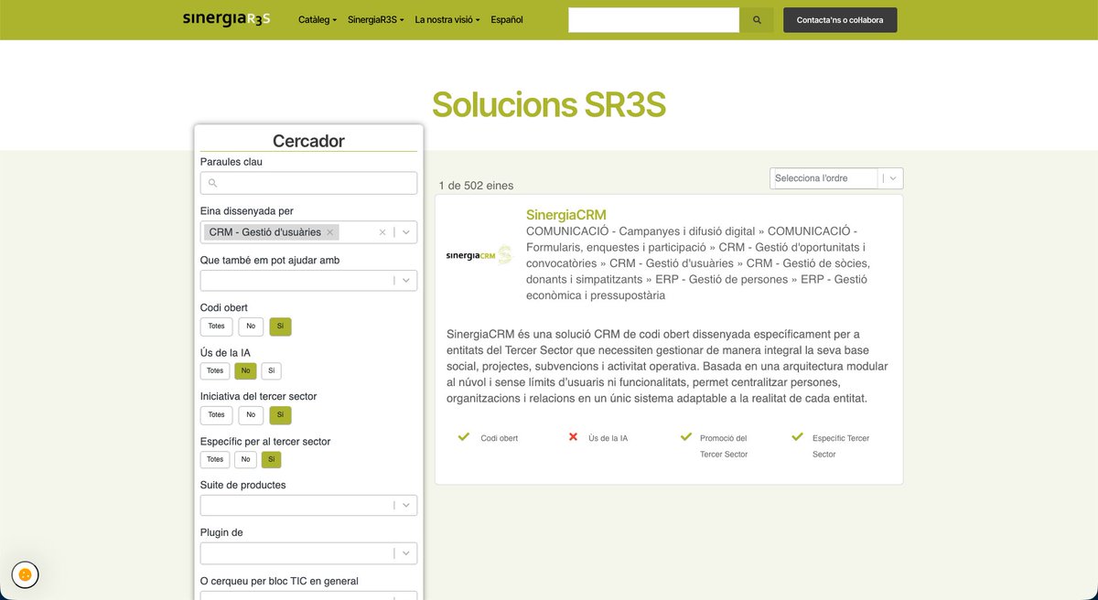Select 'No' under Iniciativa del tercer sector
This screenshot has height=600, width=1098.
251,415
